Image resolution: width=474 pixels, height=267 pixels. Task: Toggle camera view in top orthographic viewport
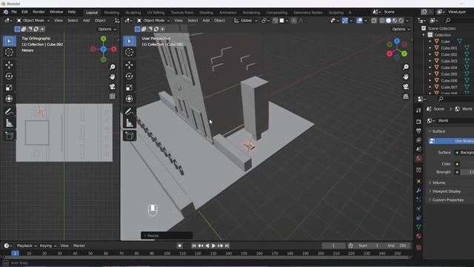tap(112, 87)
